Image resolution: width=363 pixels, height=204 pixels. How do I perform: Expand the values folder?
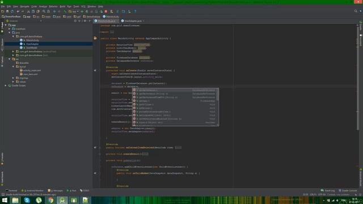[13, 82]
